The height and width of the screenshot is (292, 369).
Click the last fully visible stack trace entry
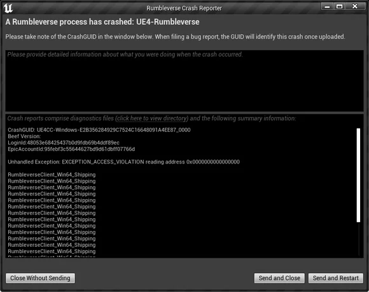pos(52,251)
